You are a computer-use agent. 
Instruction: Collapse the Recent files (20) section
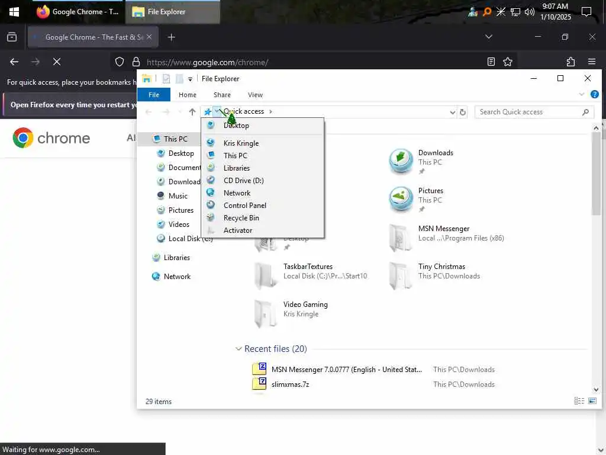tap(238, 349)
